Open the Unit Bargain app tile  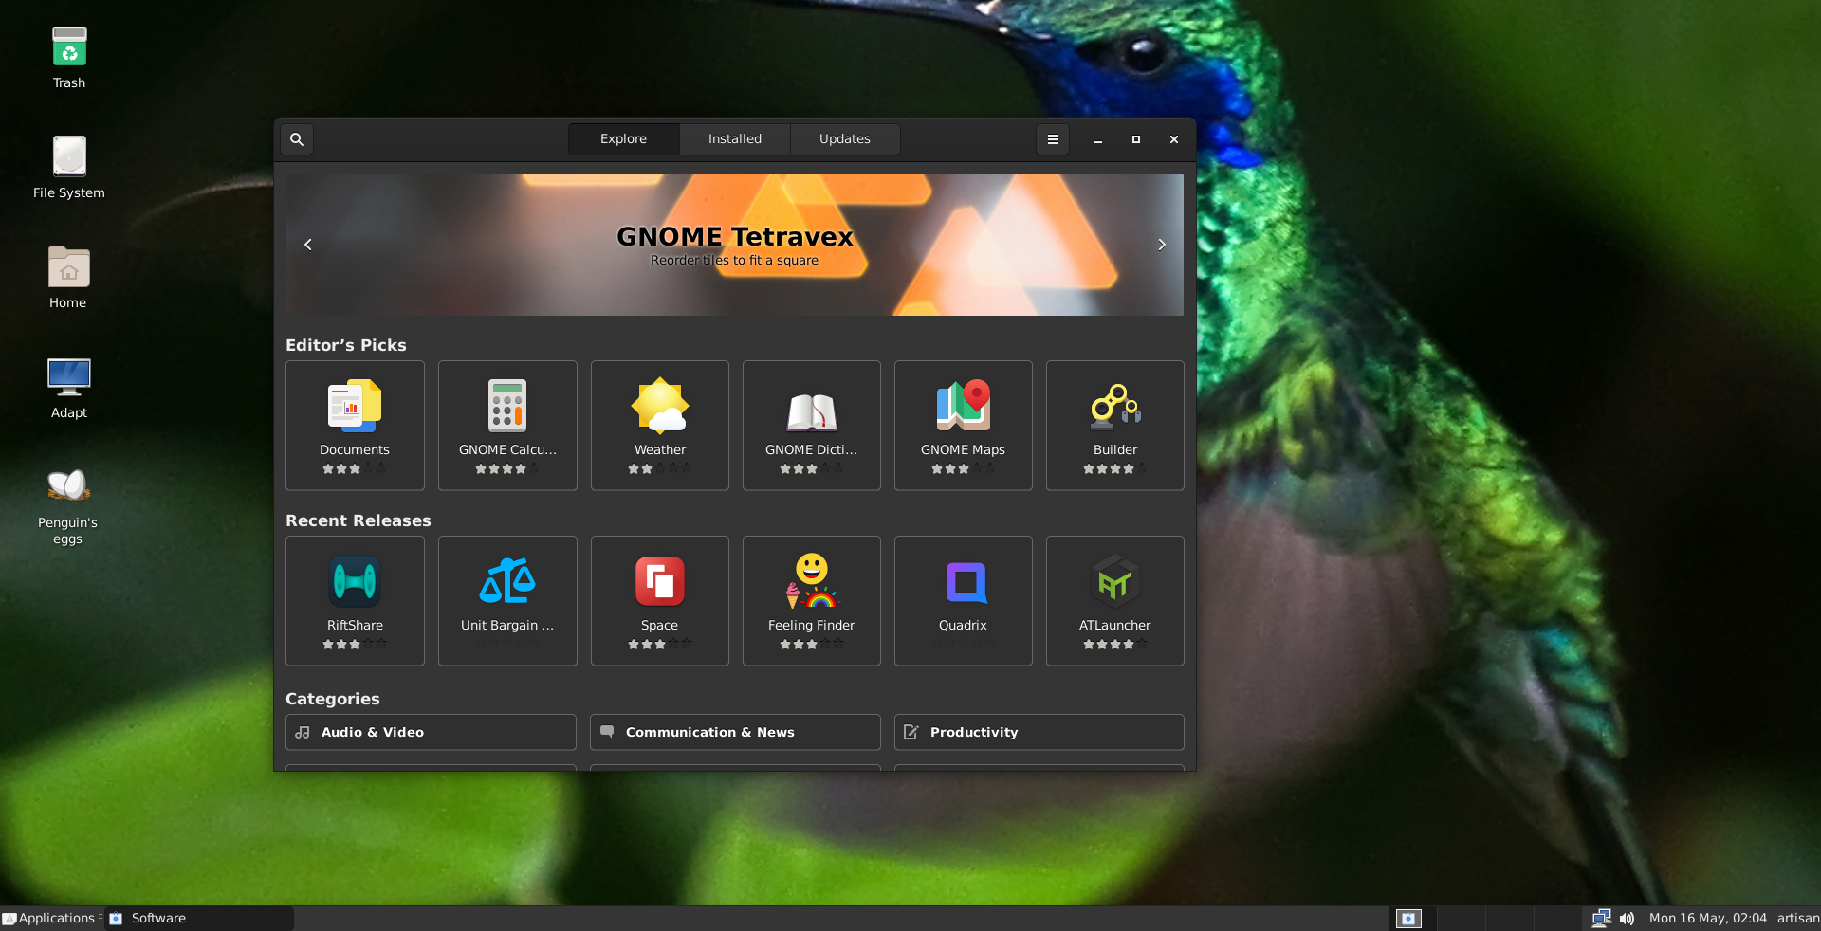pos(507,601)
